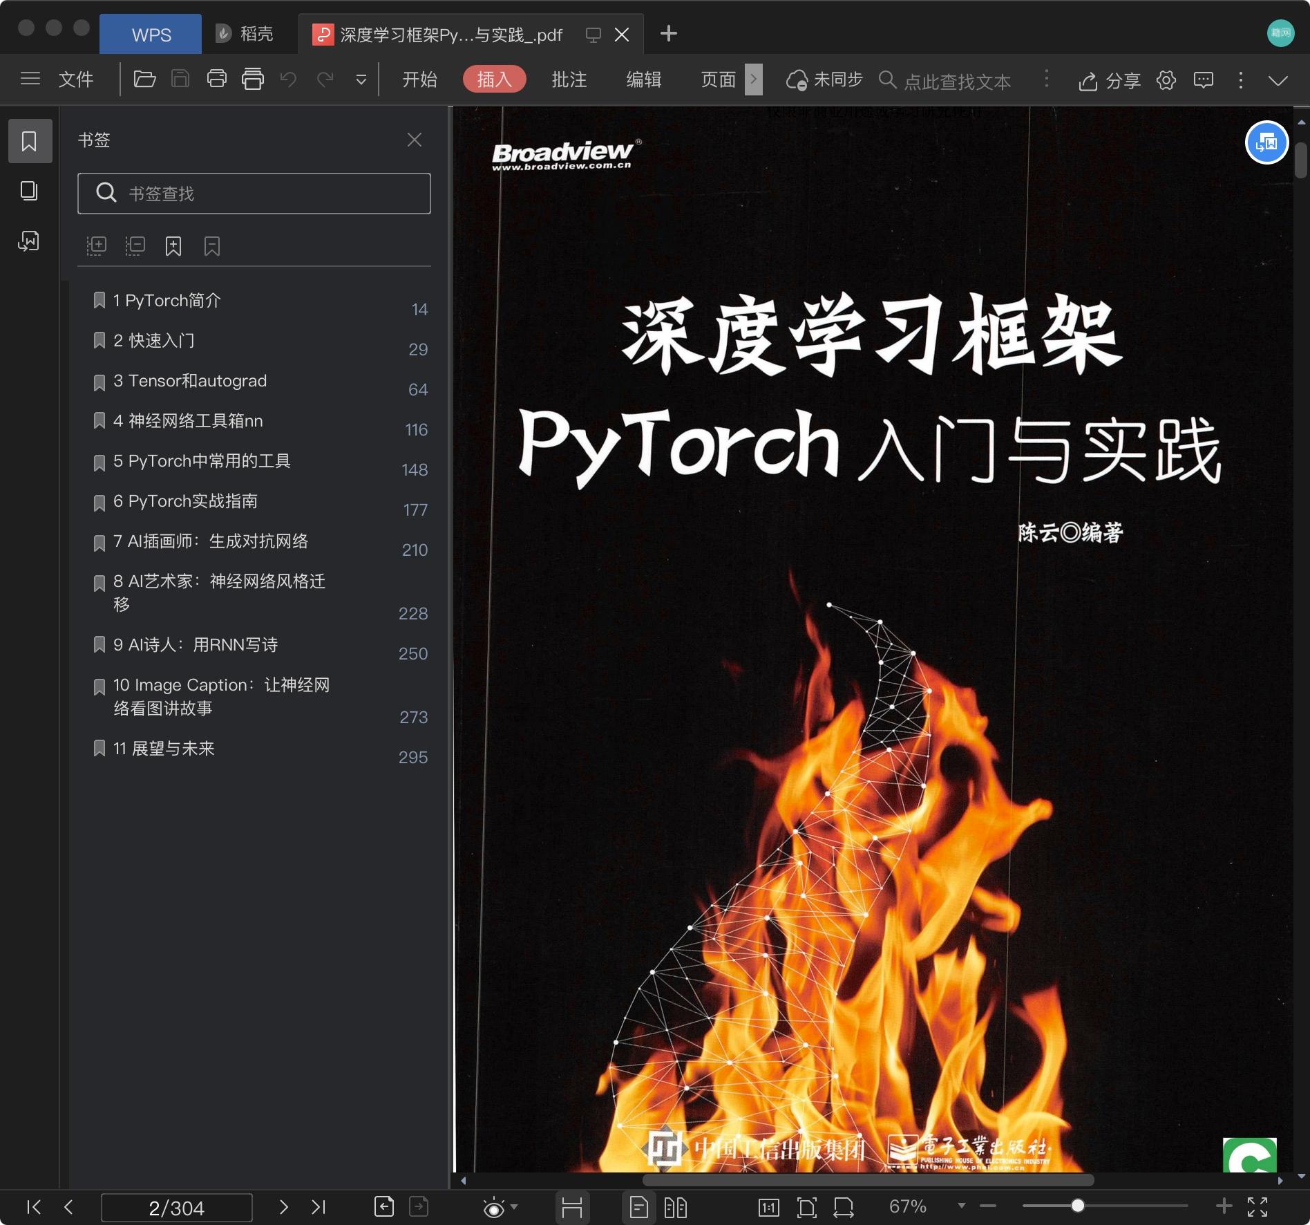Jump to last page button
The height and width of the screenshot is (1225, 1310).
click(x=319, y=1207)
